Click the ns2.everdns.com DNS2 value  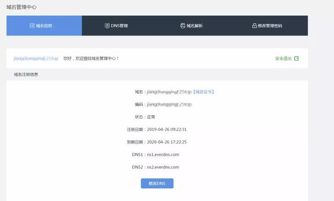pos(163,167)
